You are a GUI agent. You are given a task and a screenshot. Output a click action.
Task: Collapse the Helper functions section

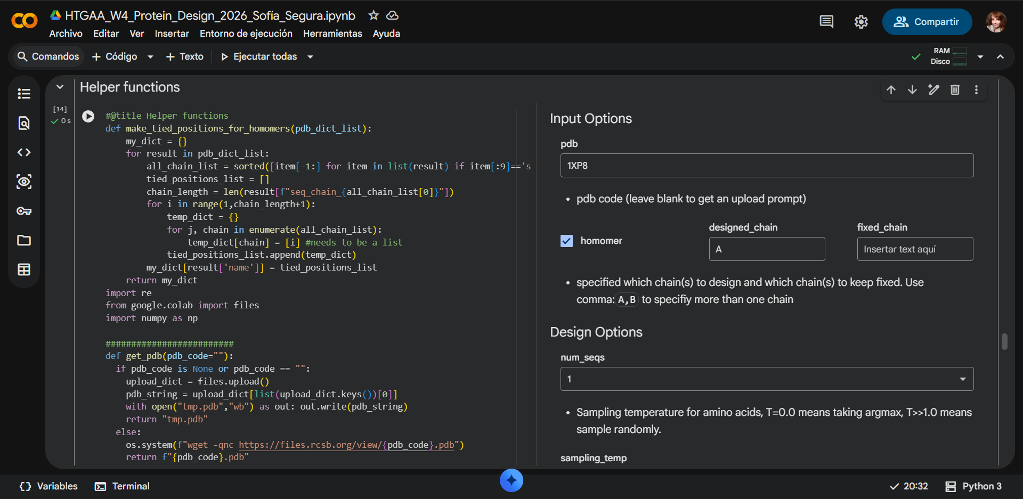pos(60,87)
